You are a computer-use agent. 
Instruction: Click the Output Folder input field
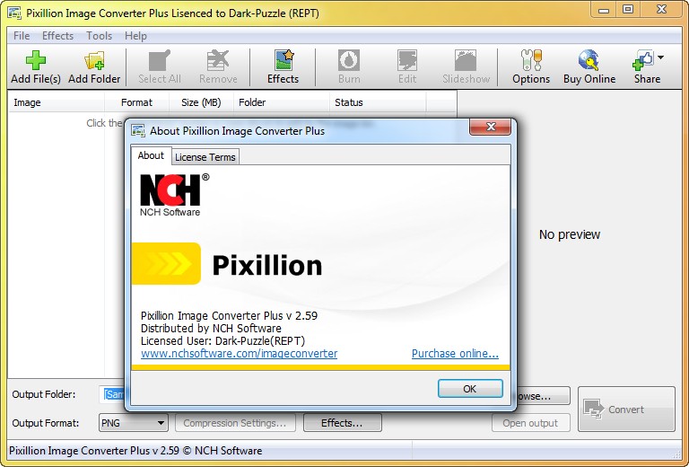[113, 394]
